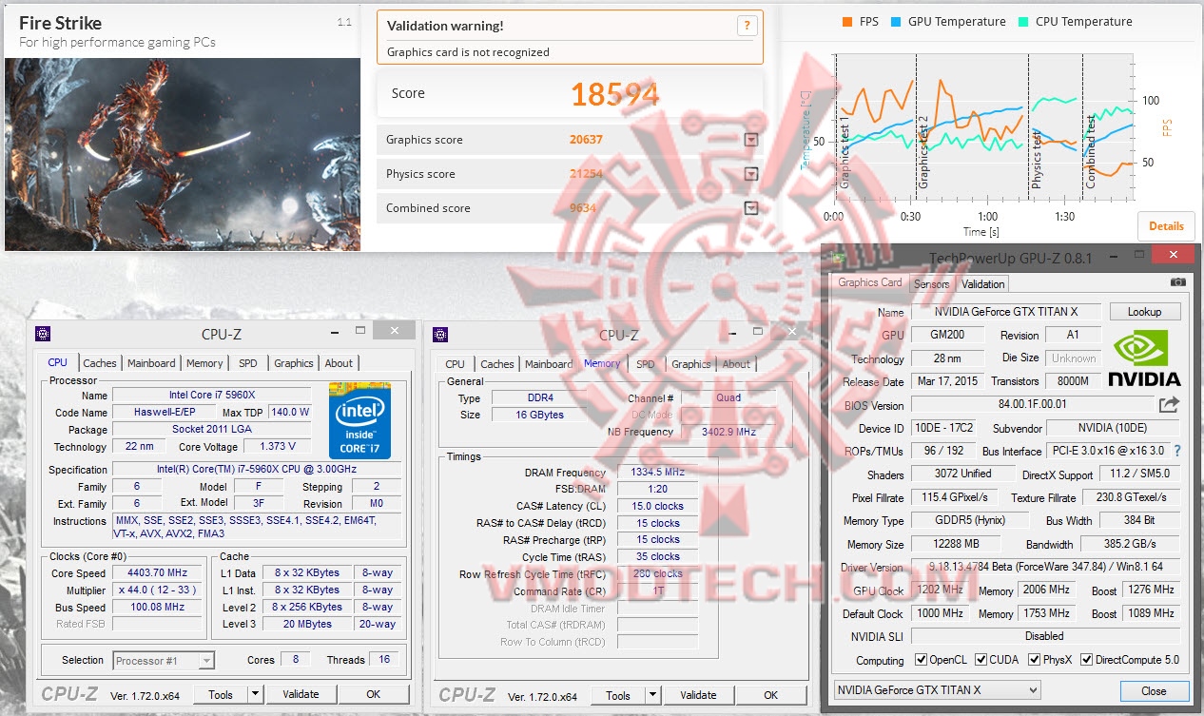
Task: Toggle the OpenCL checkbox in GPU-Z
Action: point(921,660)
